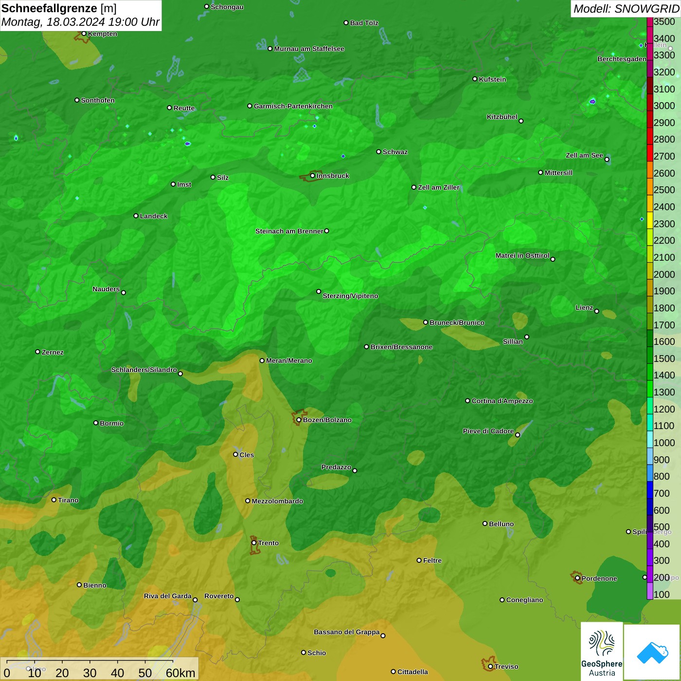Click the 2700 red legend swatch
The width and height of the screenshot is (681, 681).
(x=650, y=153)
